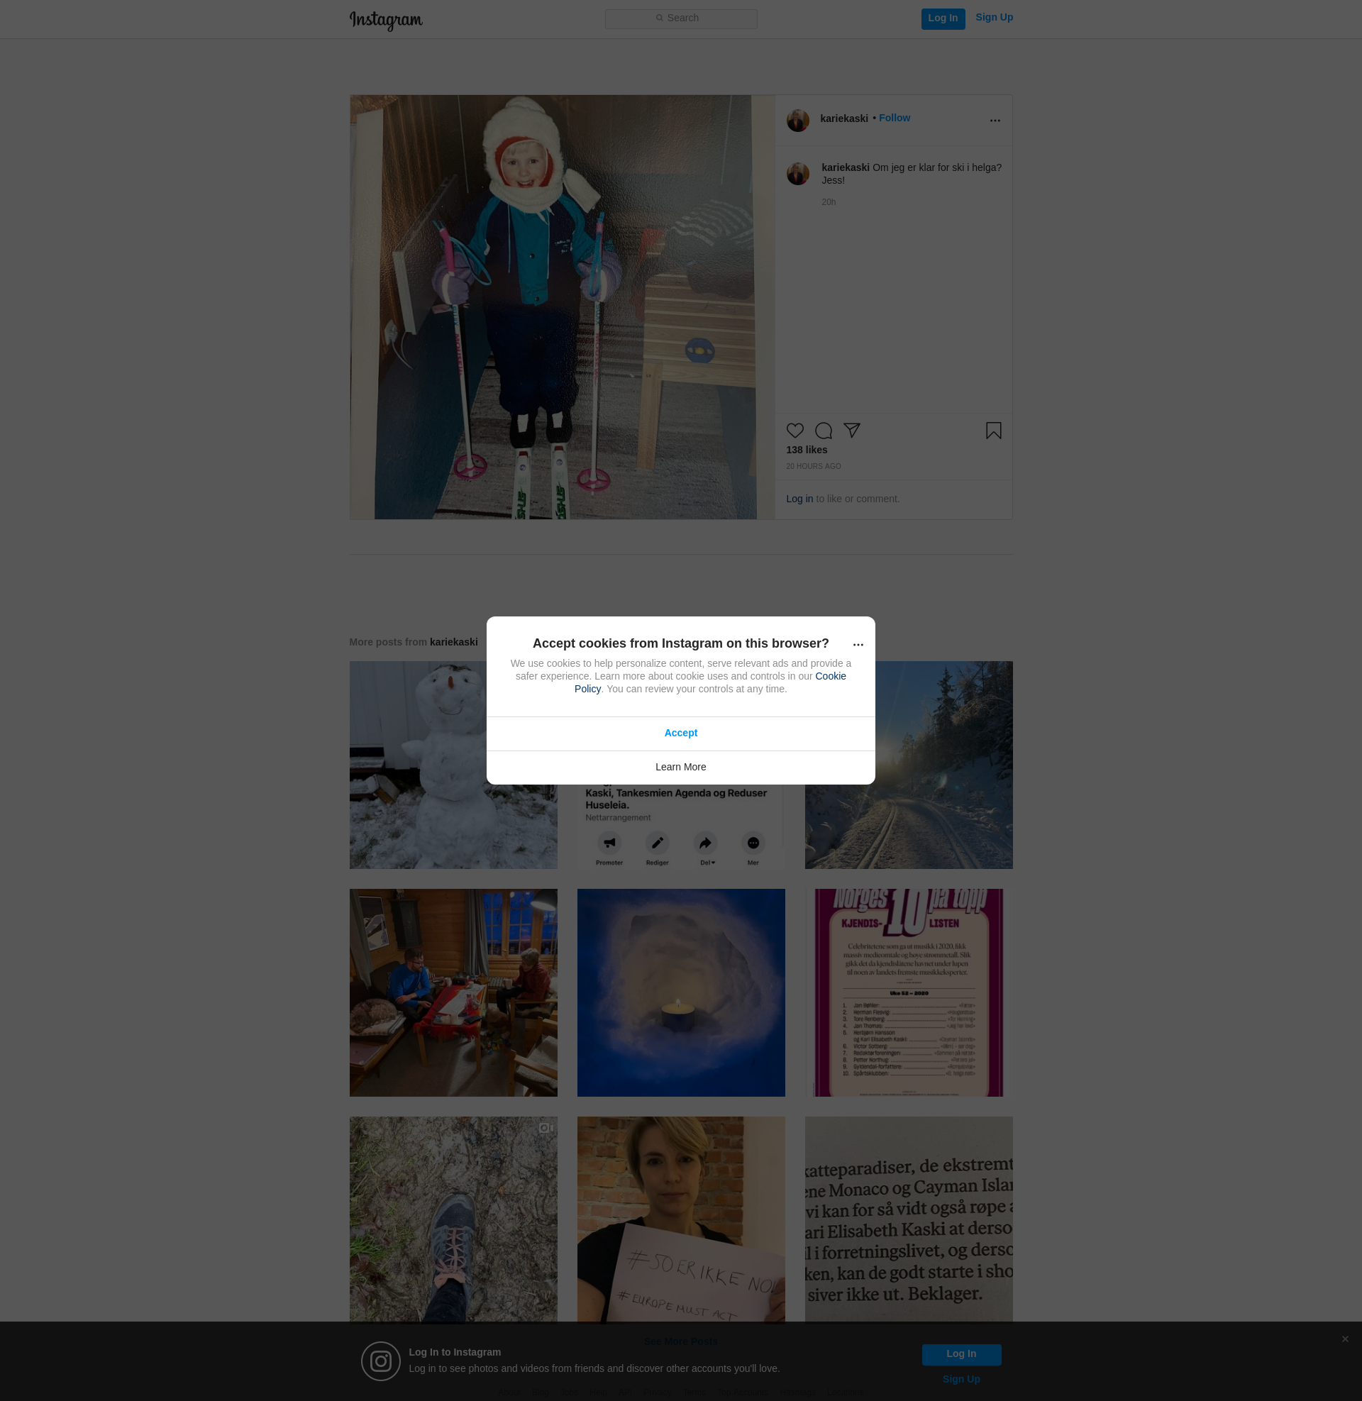Click the kariekaski avatar beside the caption
The height and width of the screenshot is (1401, 1362).
797,173
